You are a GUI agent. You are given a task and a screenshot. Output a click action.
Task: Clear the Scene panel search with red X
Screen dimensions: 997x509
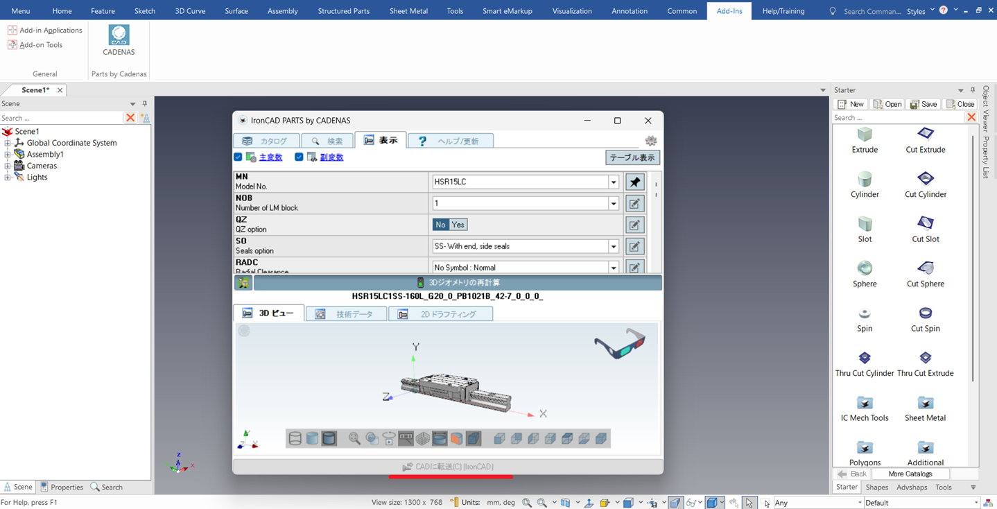(x=130, y=118)
